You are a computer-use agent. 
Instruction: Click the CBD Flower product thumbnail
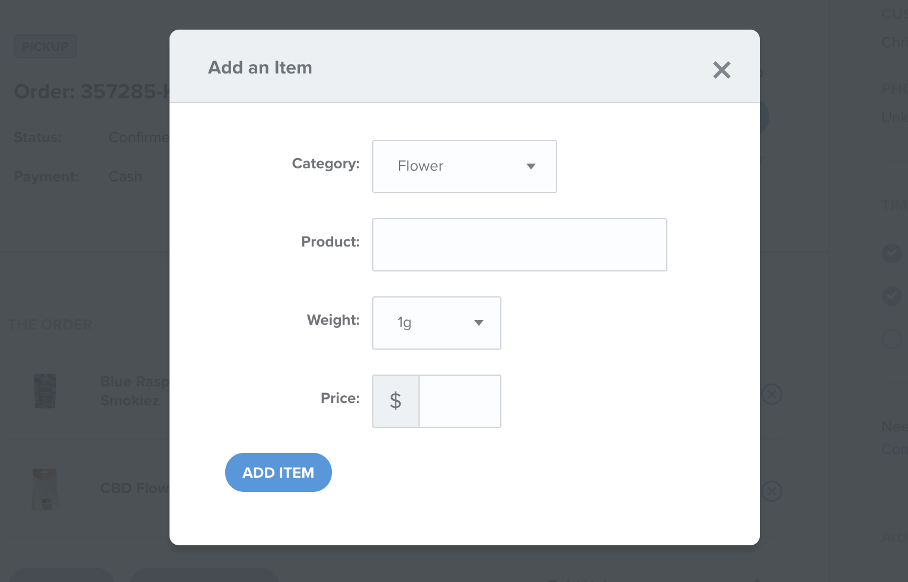[x=45, y=490]
